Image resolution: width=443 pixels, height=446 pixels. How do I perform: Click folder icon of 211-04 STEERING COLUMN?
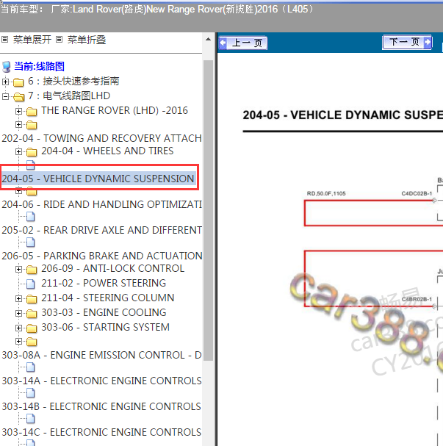[x=32, y=299]
